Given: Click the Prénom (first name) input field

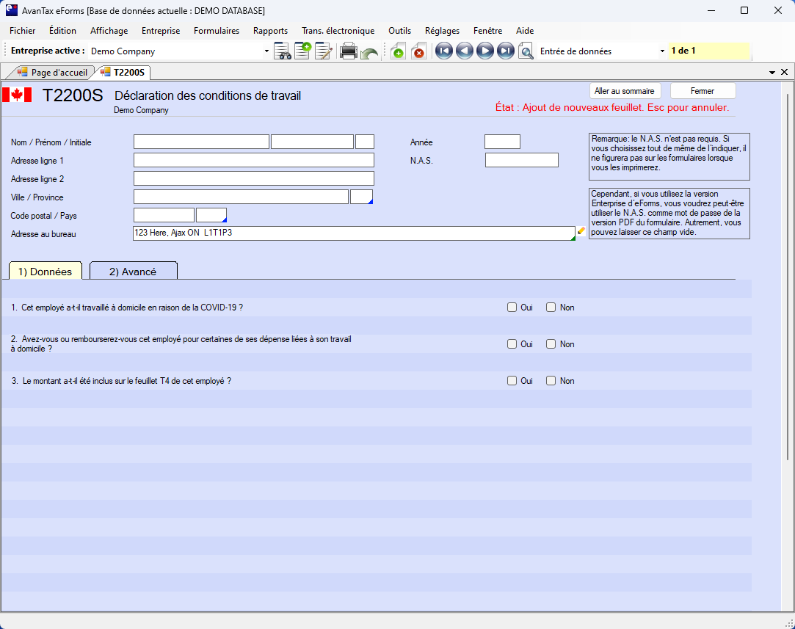Looking at the screenshot, I should 312,142.
